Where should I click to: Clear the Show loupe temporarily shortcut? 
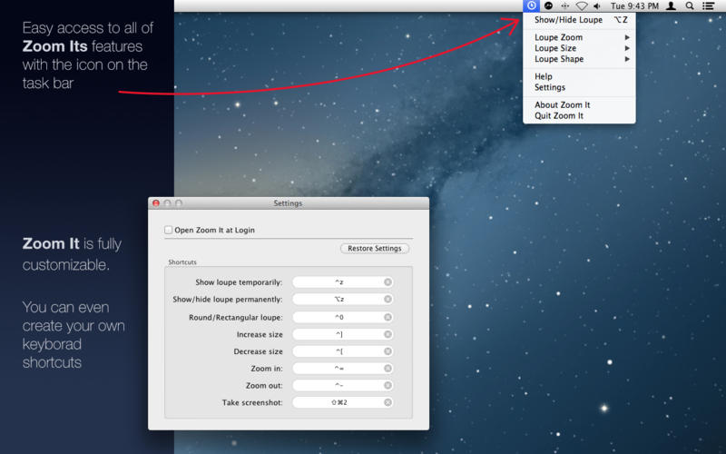388,281
